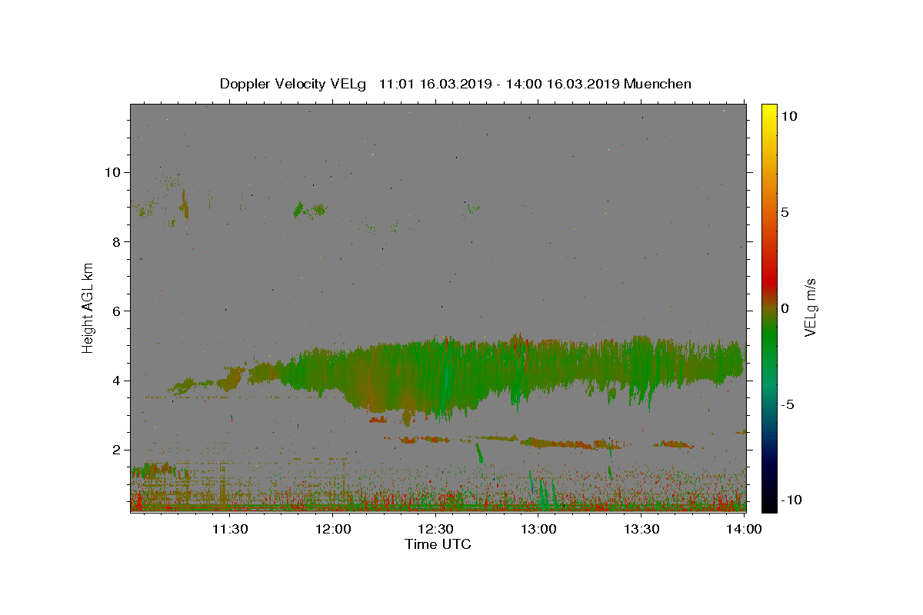The width and height of the screenshot is (923, 615).
Task: Click the height tick label 6
Action: pyautogui.click(x=118, y=311)
